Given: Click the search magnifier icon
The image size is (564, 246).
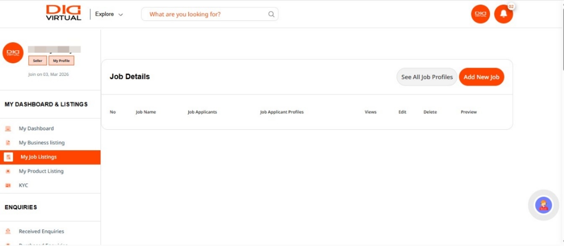Looking at the screenshot, I should point(271,14).
